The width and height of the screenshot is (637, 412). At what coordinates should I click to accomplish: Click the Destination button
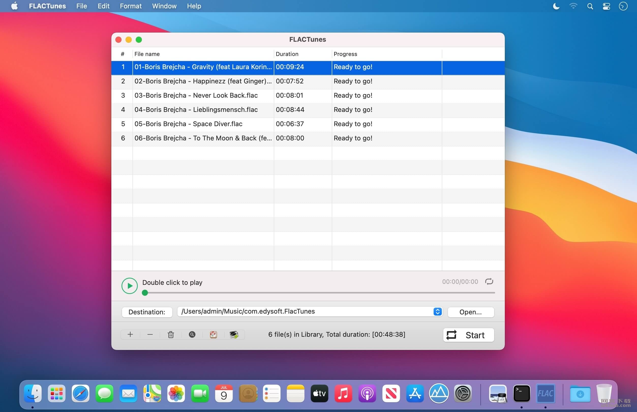(x=147, y=312)
